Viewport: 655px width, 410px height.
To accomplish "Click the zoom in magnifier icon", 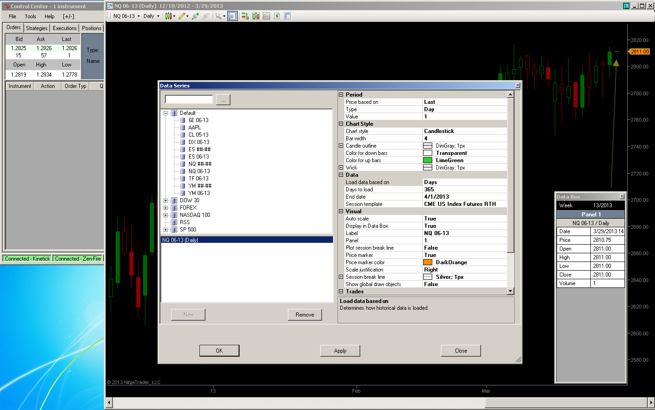I will 195,16.
